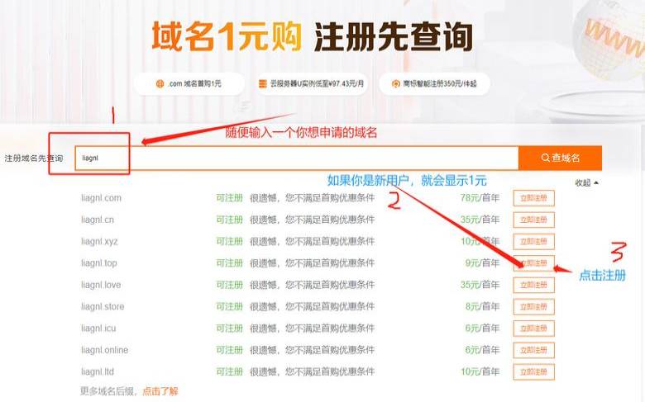Select the liagnl.top domain name text
The image size is (645, 402).
(99, 263)
